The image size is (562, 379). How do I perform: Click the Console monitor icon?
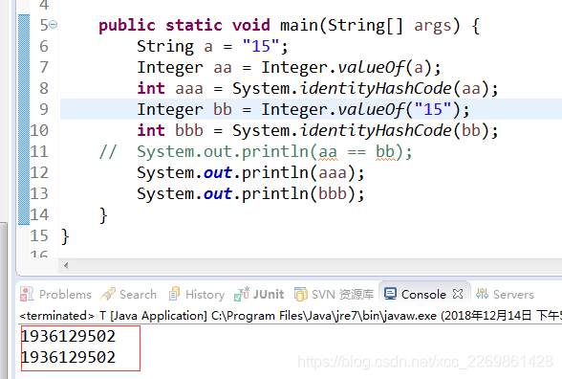390,294
